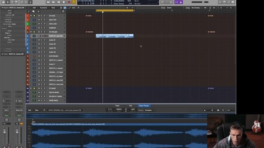Image resolution: width=264 pixels, height=148 pixels.
Task: Open the Drag No Overlap dropdown
Action: [196, 8]
